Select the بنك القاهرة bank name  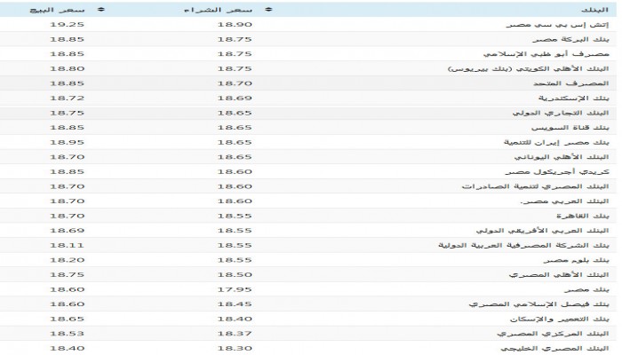(583, 216)
